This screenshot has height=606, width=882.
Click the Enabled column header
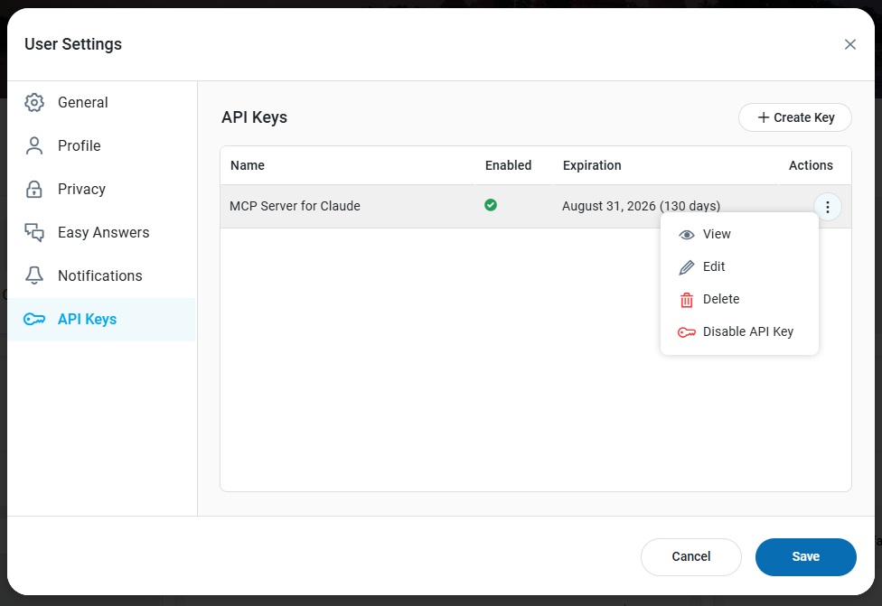509,165
